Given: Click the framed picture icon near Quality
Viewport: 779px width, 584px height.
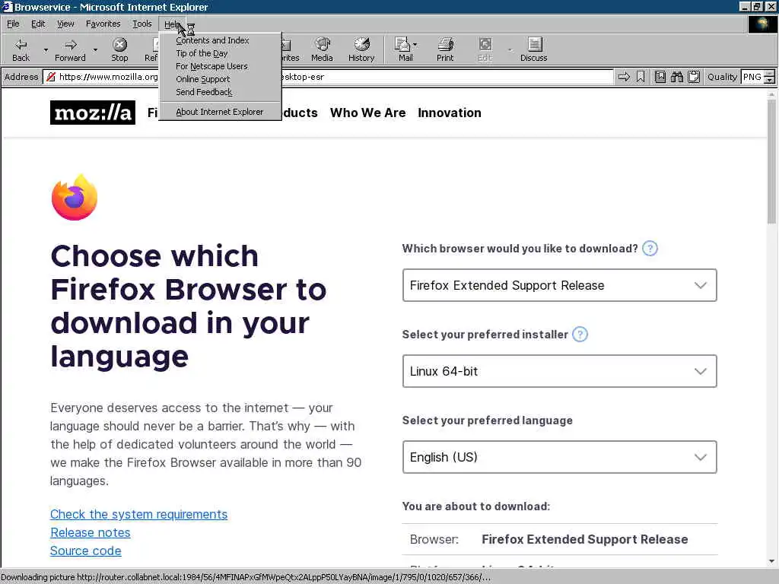Looking at the screenshot, I should (x=660, y=77).
